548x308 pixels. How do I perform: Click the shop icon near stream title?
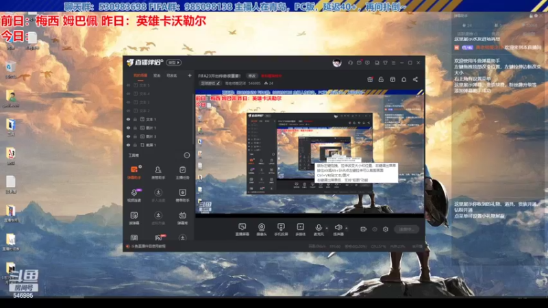[x=393, y=79]
